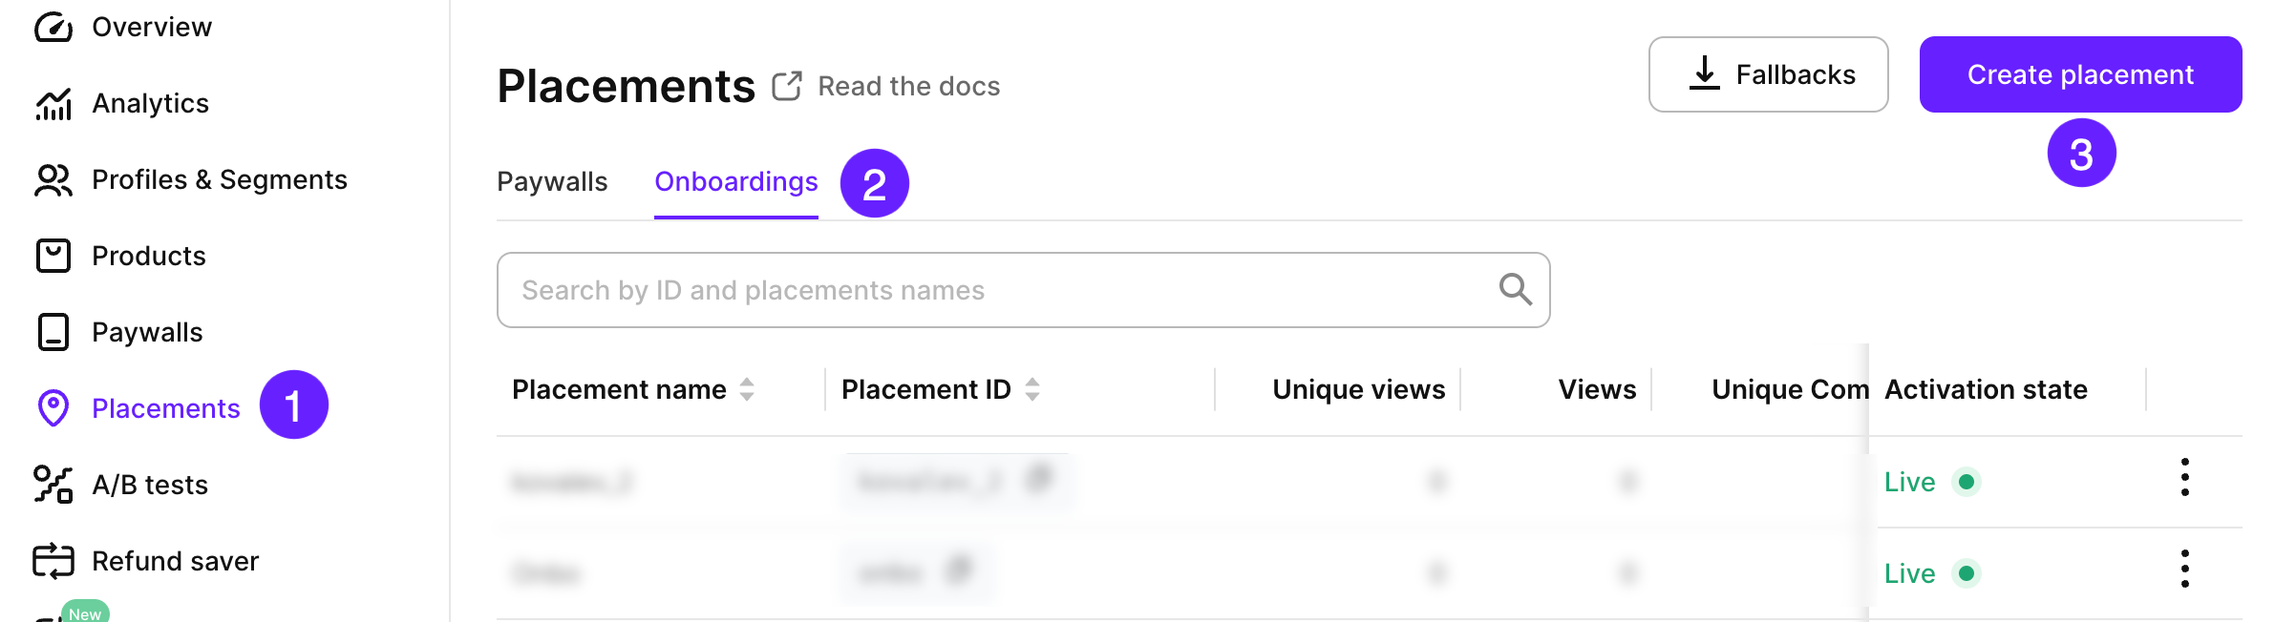This screenshot has height=622, width=2275.
Task: Click the magnifier icon in the search bar
Action: [x=1515, y=289]
